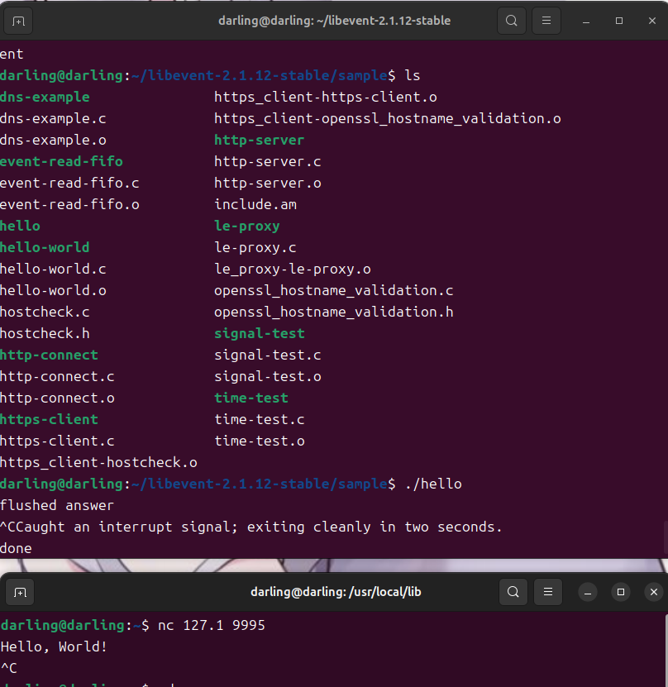Image resolution: width=668 pixels, height=687 pixels.
Task: Click the http-server executable name
Action: (259, 140)
